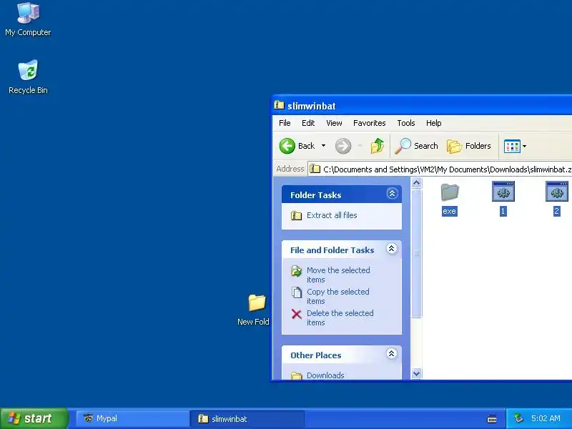The height and width of the screenshot is (429, 572).
Task: Click Delete the selected items
Action: click(x=340, y=317)
